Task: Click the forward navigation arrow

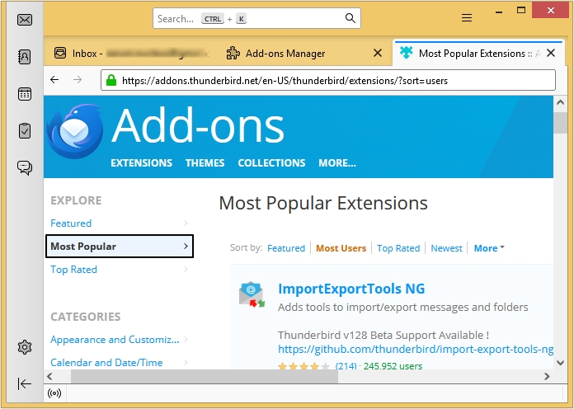Action: 78,79
